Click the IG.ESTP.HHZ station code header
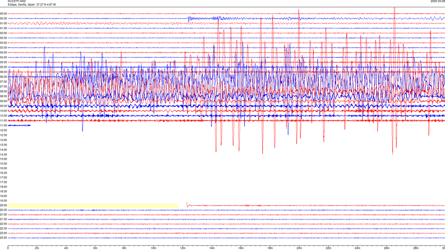The height and width of the screenshot is (250, 445). (x=17, y=1)
